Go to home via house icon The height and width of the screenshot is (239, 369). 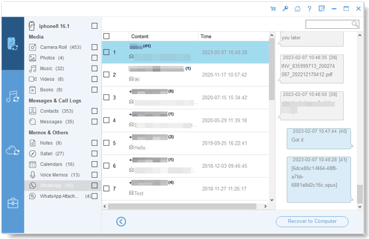(x=298, y=9)
